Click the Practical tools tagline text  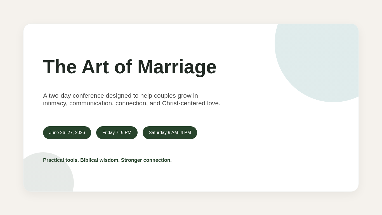tap(61, 160)
